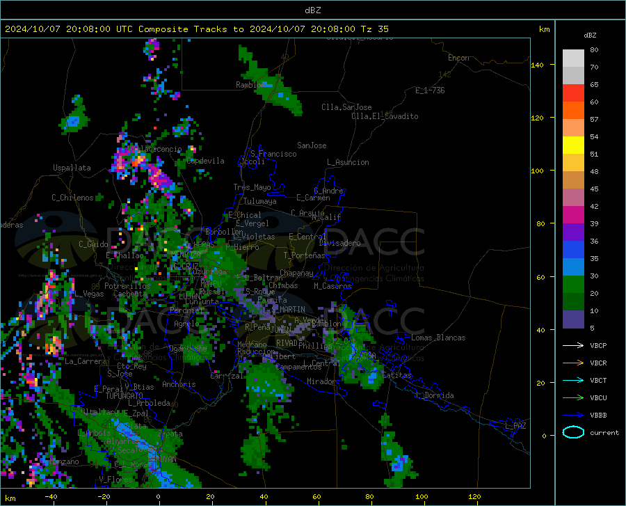
Task: Click the blue VBBB arrow legend icon
Action: pyautogui.click(x=573, y=416)
